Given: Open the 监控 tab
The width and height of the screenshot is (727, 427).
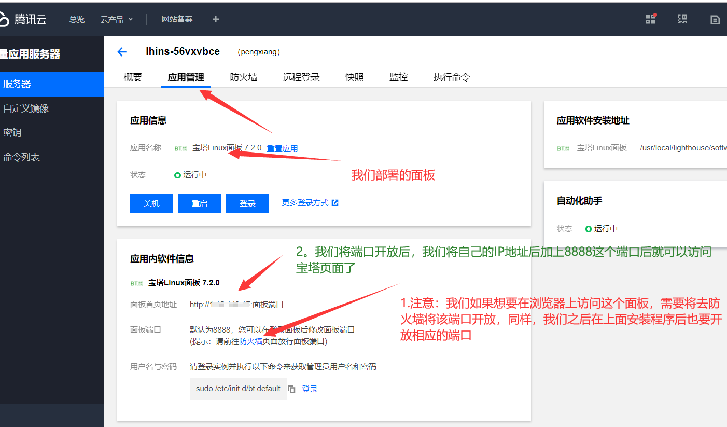Looking at the screenshot, I should point(399,77).
